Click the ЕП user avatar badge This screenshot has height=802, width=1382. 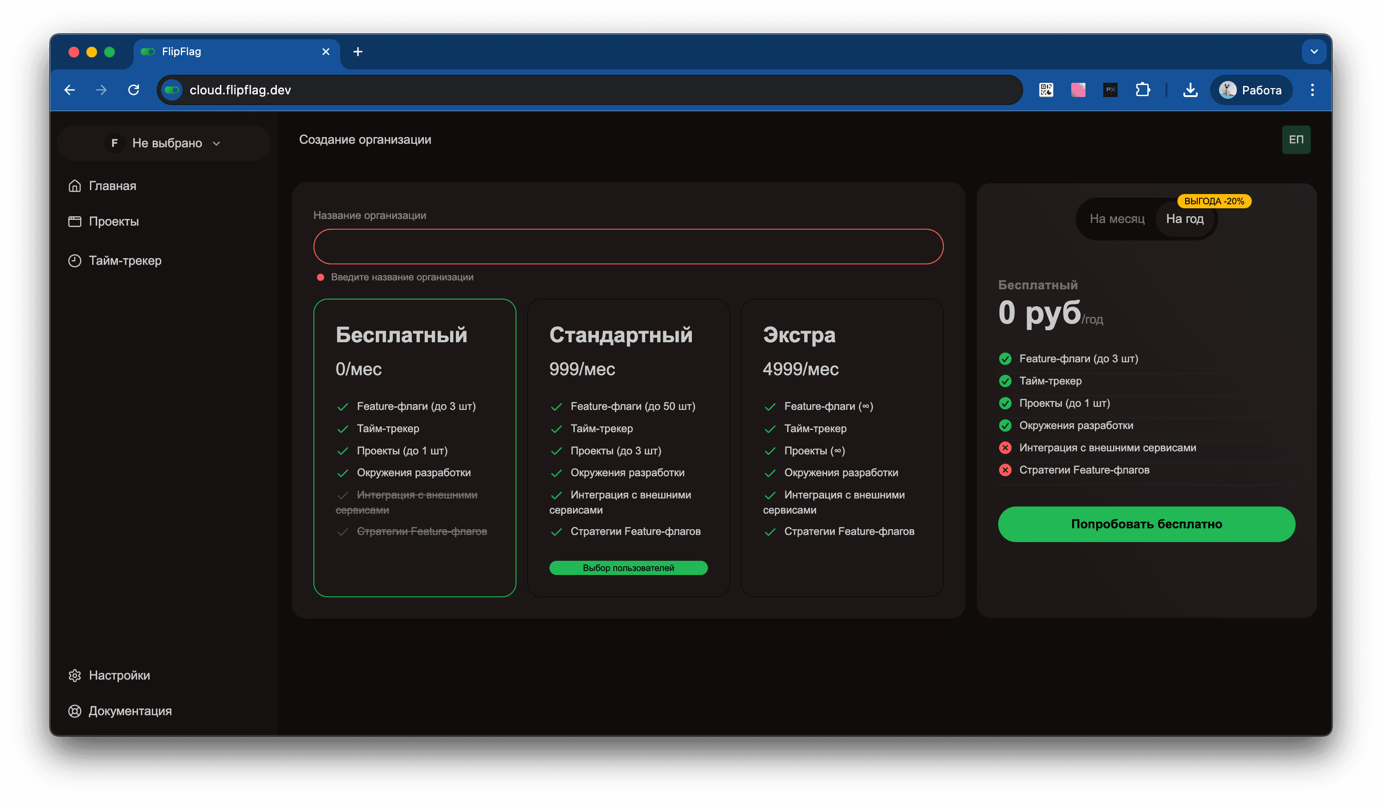click(x=1296, y=139)
